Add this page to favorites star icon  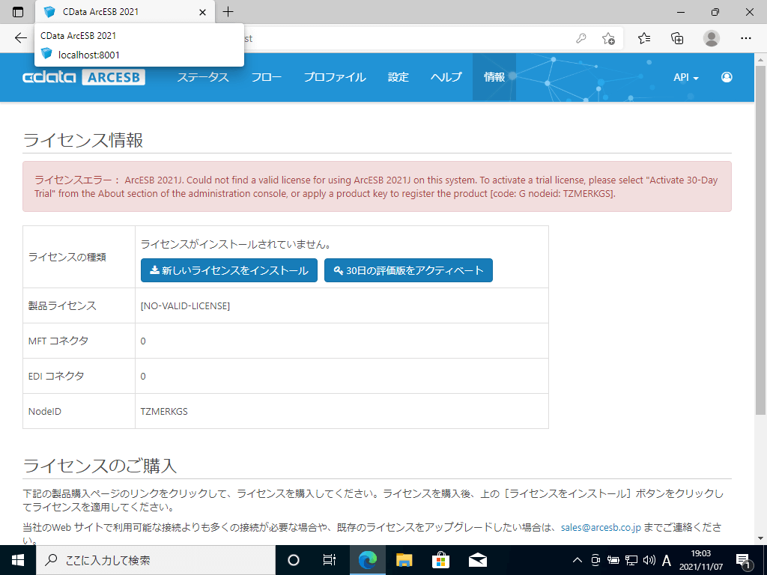click(608, 38)
